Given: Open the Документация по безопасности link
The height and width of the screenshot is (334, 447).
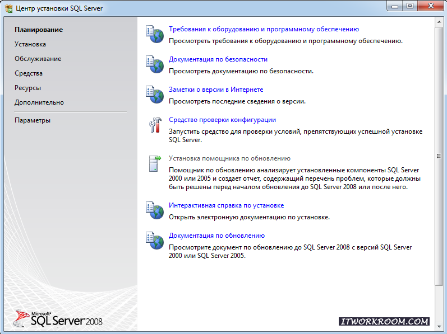Looking at the screenshot, I should [218, 59].
